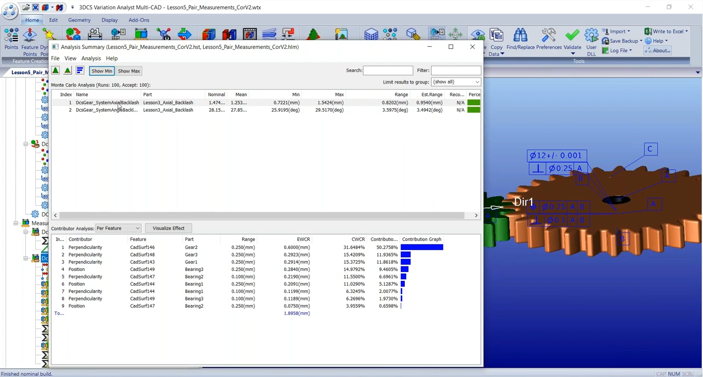Open the Contributor Analysis Per Feature dropdown
The height and width of the screenshot is (377, 703).
click(x=118, y=228)
